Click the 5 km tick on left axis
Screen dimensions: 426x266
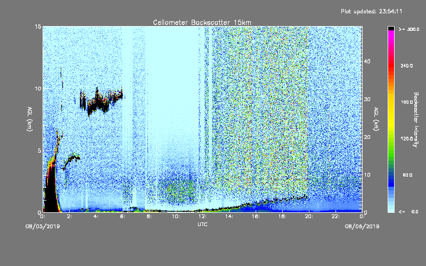pyautogui.click(x=39, y=151)
